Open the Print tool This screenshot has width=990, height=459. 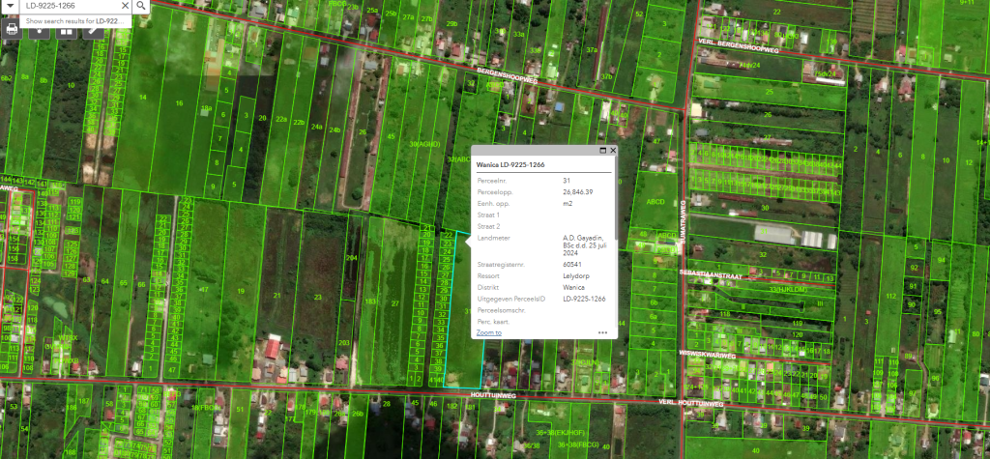[x=13, y=29]
